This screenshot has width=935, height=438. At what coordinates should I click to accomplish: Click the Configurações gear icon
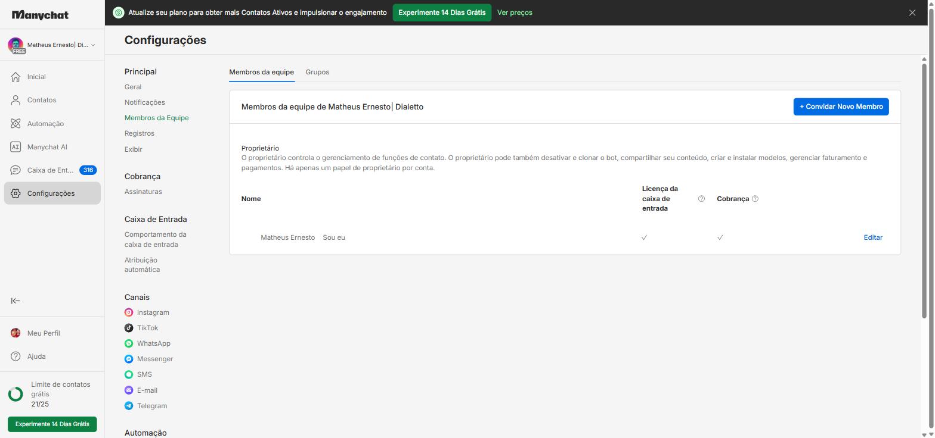pyautogui.click(x=16, y=193)
